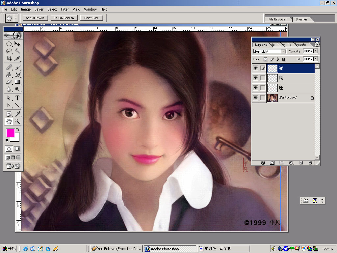The image size is (337, 253).
Task: Select the Pen tool
Action: (x=9, y=105)
